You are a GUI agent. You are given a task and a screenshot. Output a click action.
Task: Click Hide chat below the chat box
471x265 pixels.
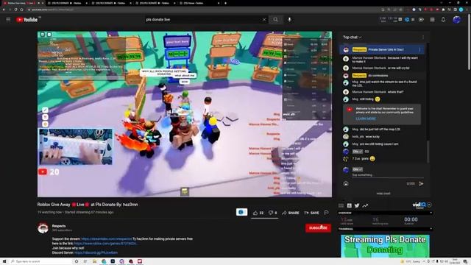coord(383,194)
